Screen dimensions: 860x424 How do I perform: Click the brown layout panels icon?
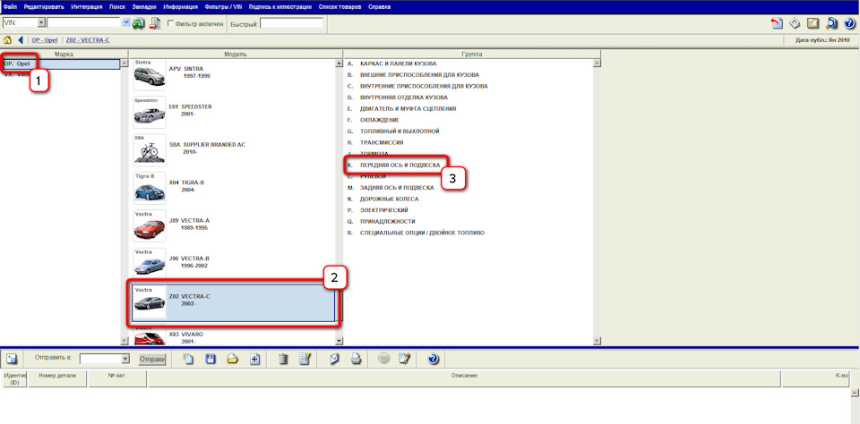coord(813,23)
